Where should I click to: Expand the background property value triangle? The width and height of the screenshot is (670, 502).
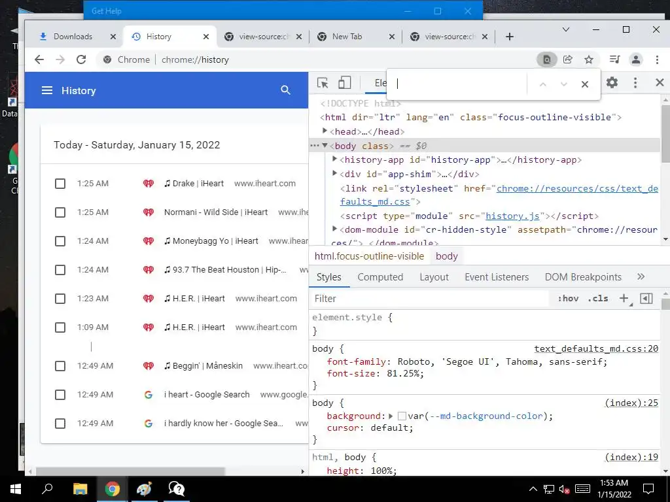click(x=391, y=416)
